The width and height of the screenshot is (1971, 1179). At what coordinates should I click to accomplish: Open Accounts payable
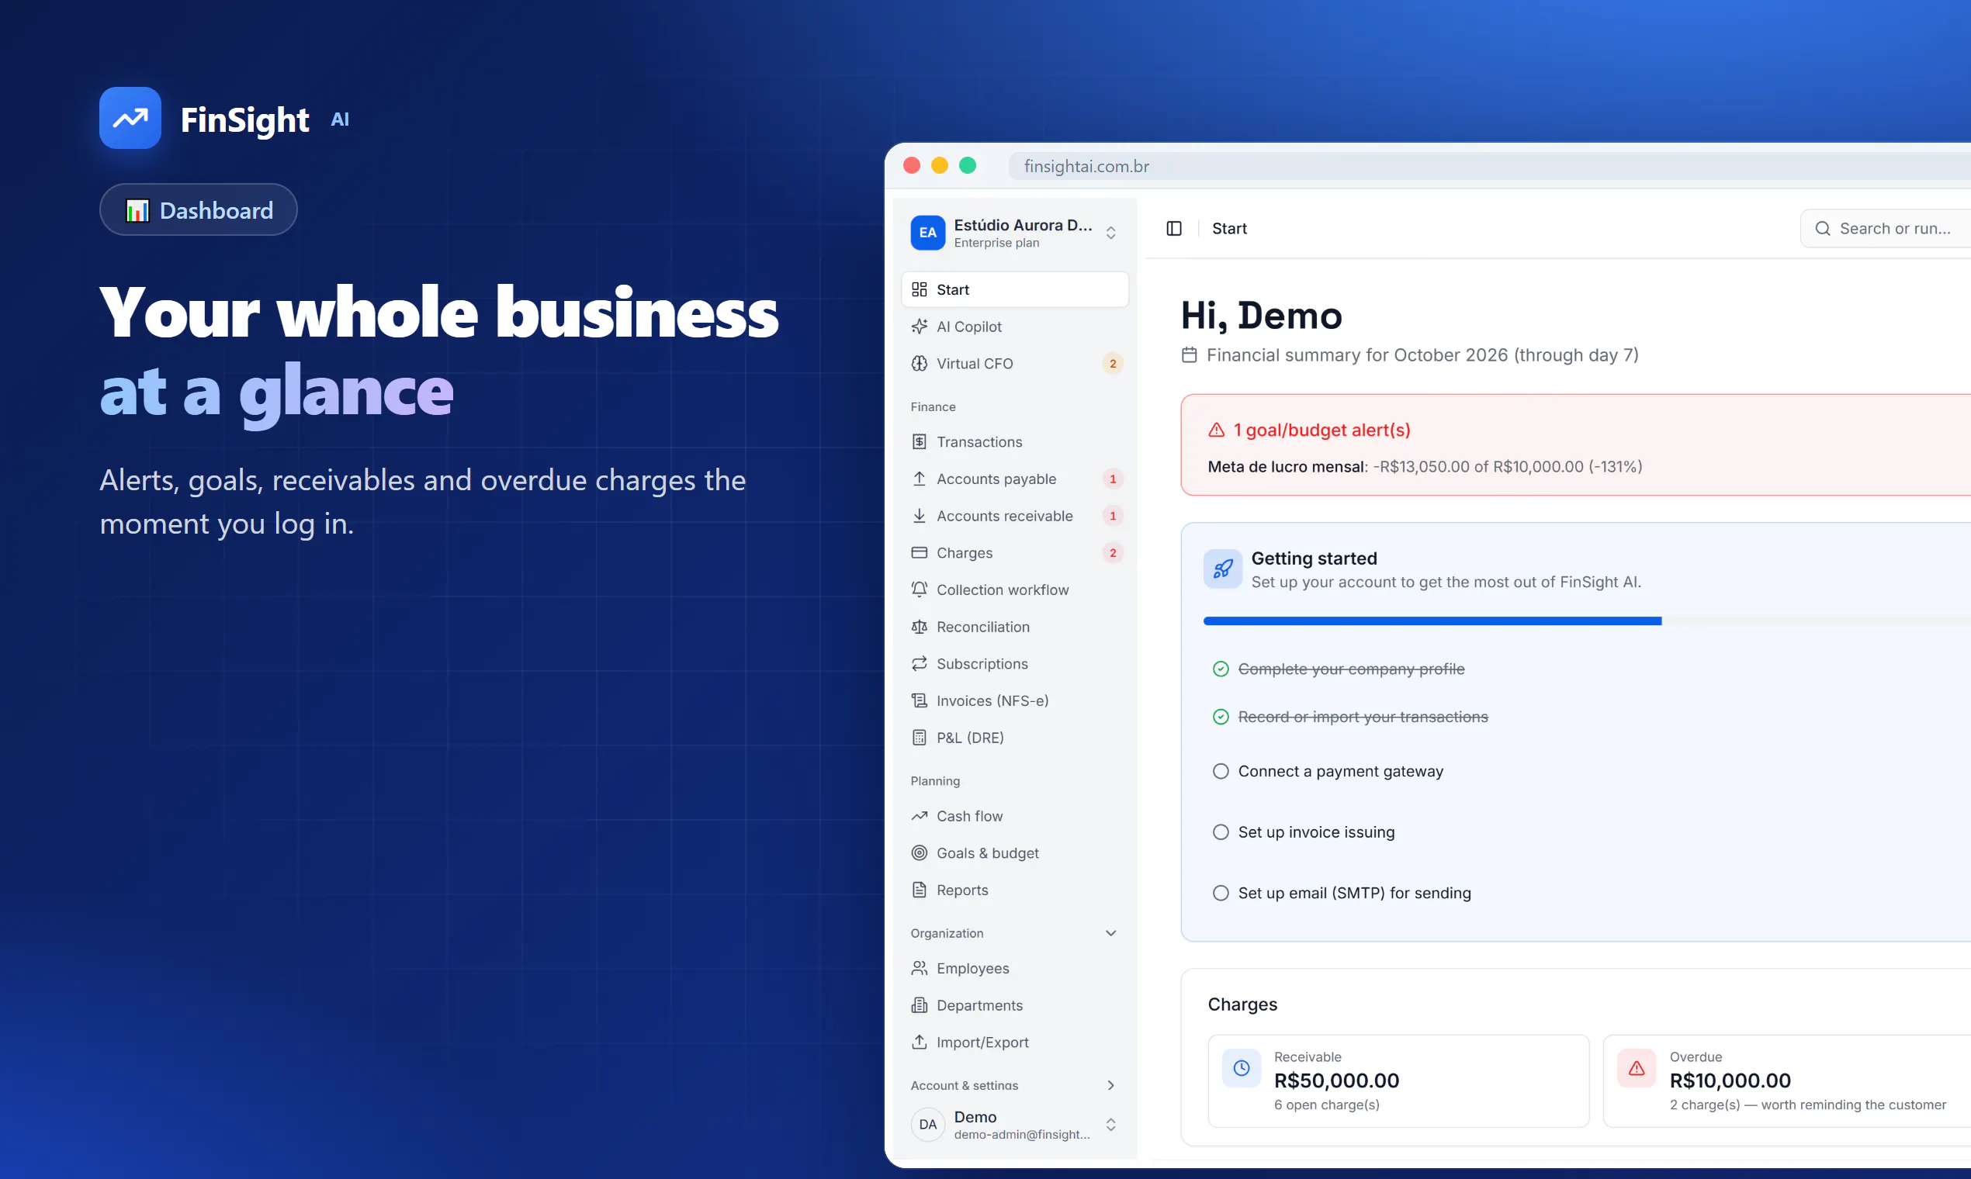point(1015,479)
